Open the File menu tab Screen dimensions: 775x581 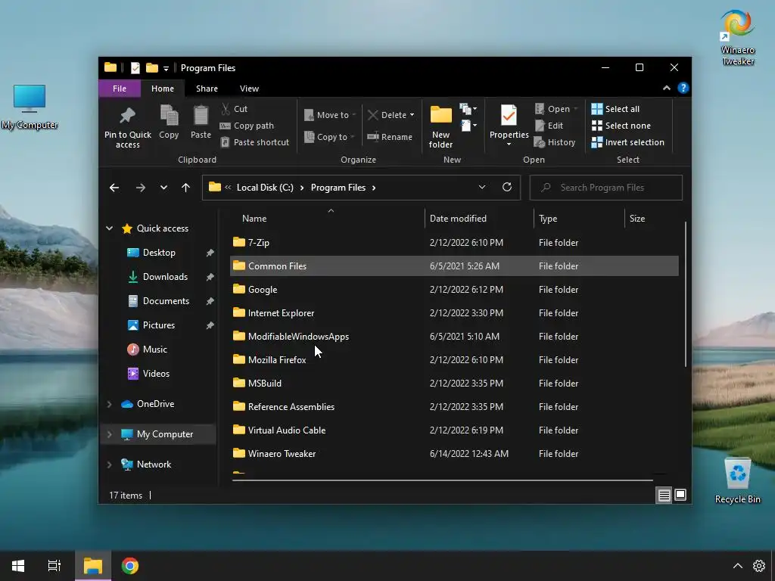[119, 89]
